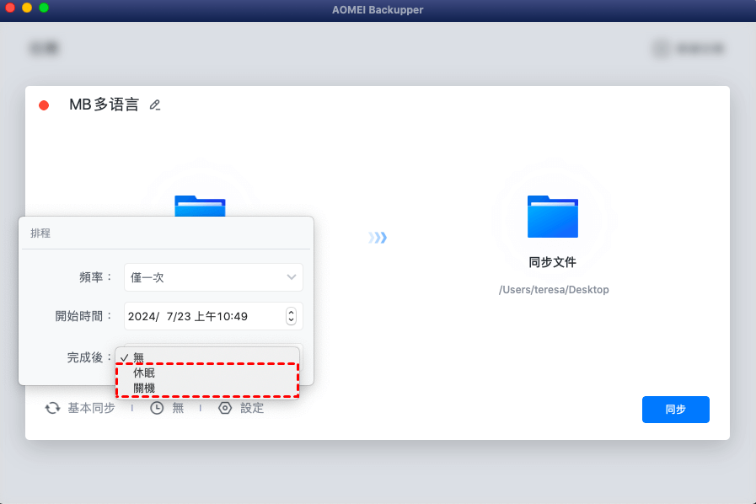Screen dimensions: 756x504
Task: Close the AOMEI Backupper window
Action: [9, 8]
